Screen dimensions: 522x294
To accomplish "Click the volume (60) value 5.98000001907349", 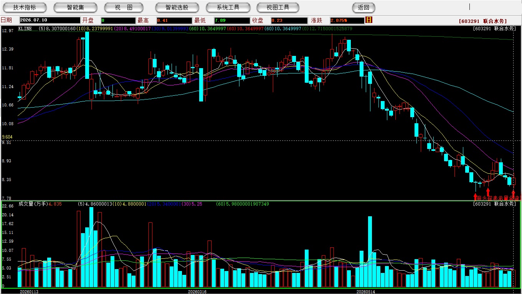I will tap(242, 204).
